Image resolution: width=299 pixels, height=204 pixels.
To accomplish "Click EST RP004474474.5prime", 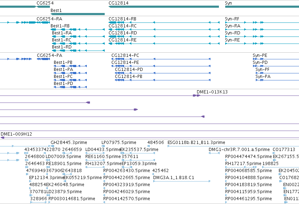I will pyautogui.click(x=248, y=157).
